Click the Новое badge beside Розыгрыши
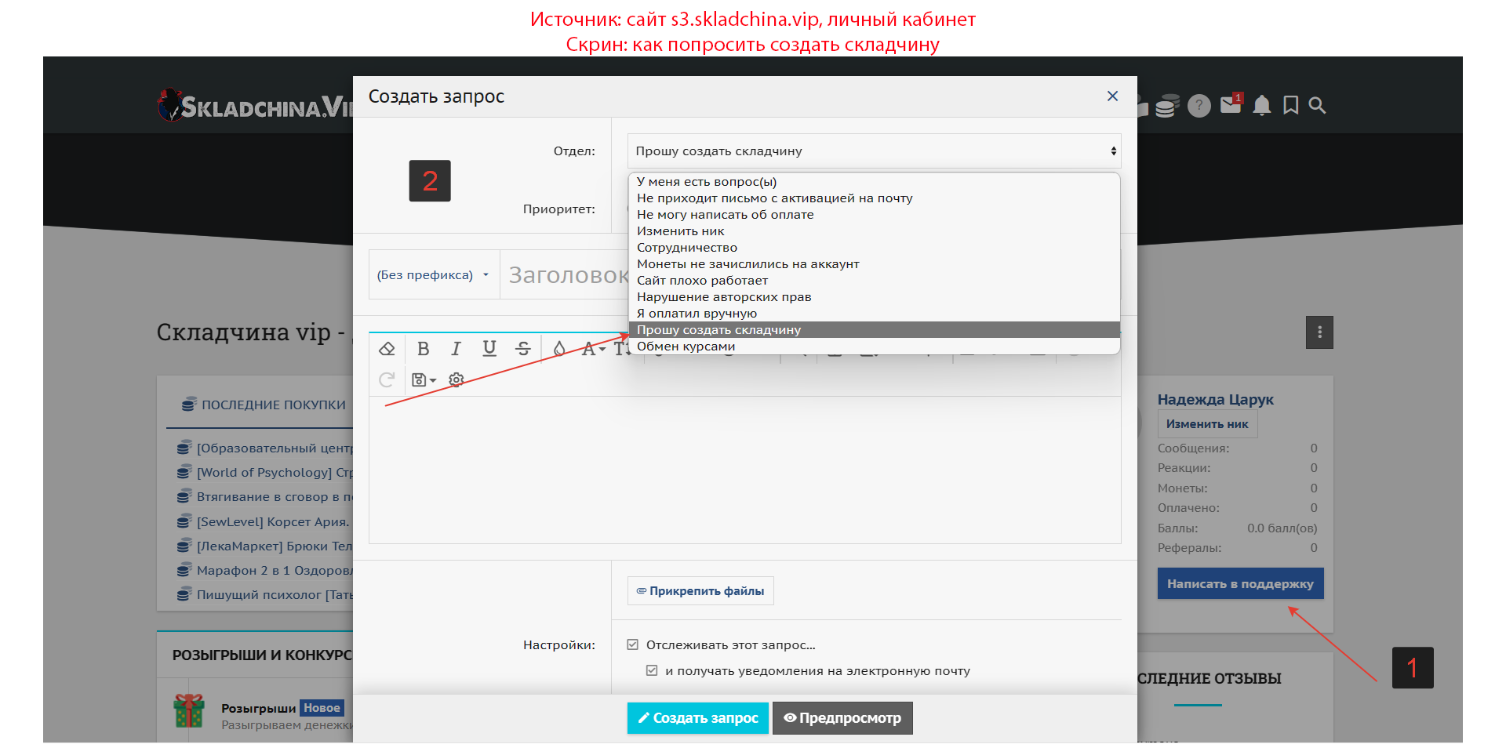 click(322, 708)
